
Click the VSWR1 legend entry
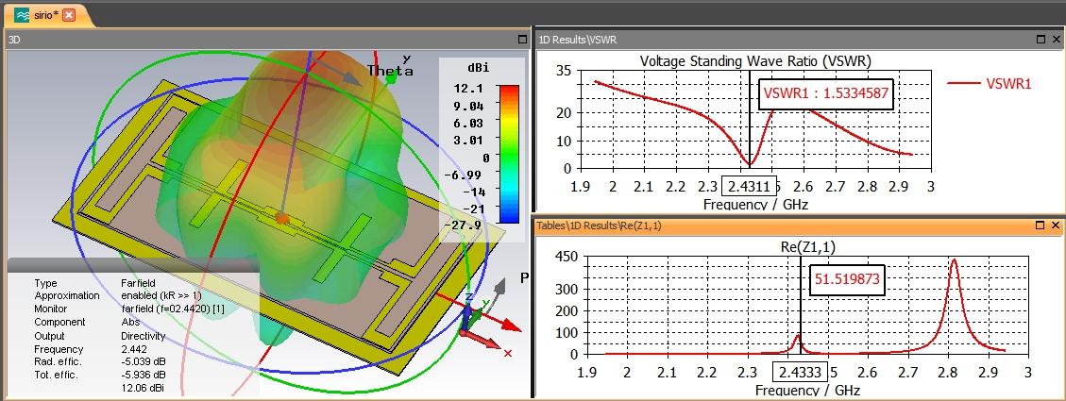[990, 84]
